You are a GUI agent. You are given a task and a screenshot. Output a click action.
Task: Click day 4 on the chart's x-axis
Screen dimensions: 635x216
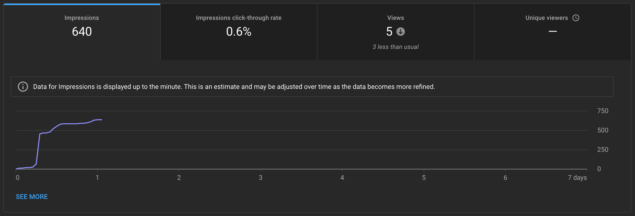click(x=342, y=178)
